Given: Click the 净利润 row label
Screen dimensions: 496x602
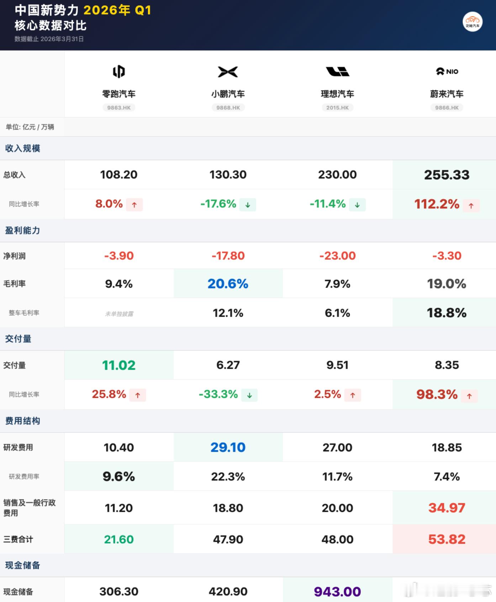Looking at the screenshot, I should (x=15, y=256).
